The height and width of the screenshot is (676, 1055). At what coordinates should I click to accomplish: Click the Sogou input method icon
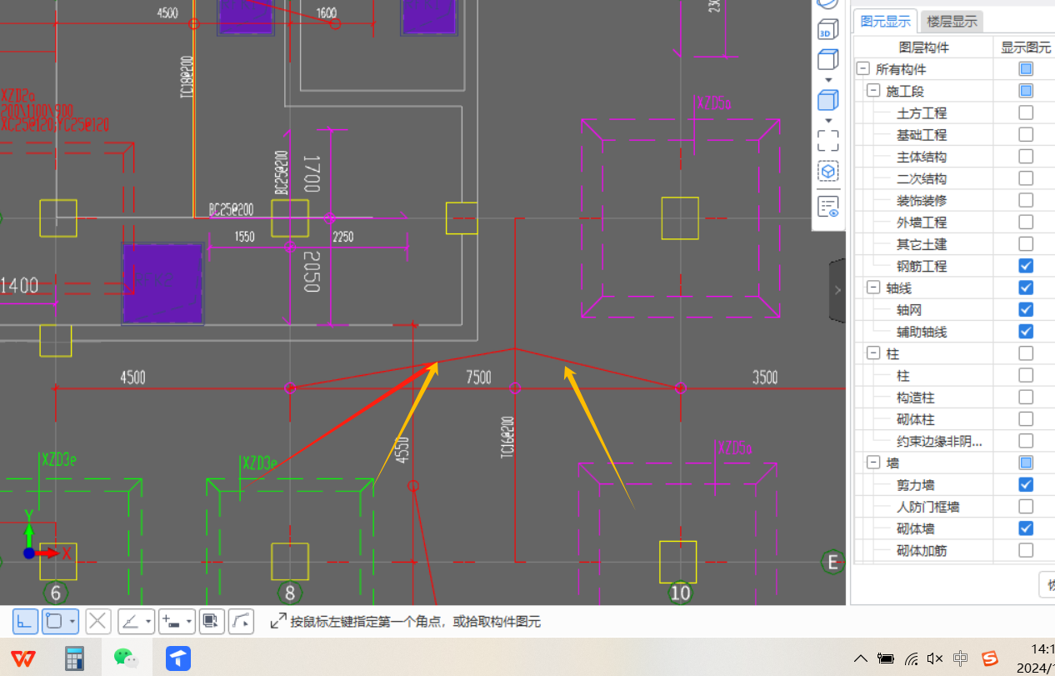[x=989, y=658]
